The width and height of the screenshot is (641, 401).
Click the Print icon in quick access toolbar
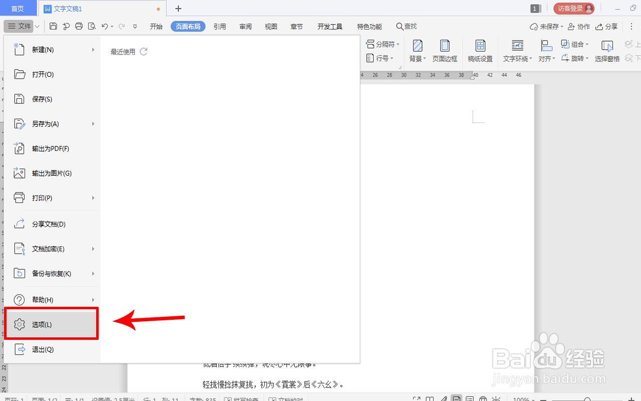[79, 26]
